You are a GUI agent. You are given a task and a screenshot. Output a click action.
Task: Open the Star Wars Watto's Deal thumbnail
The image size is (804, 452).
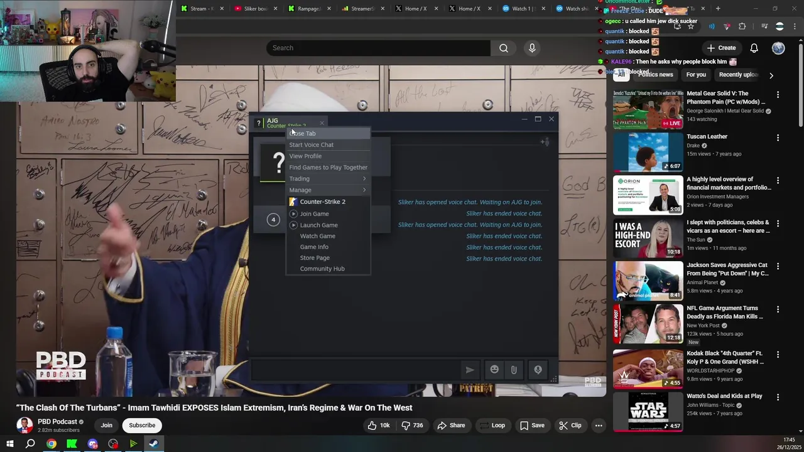[x=648, y=412]
